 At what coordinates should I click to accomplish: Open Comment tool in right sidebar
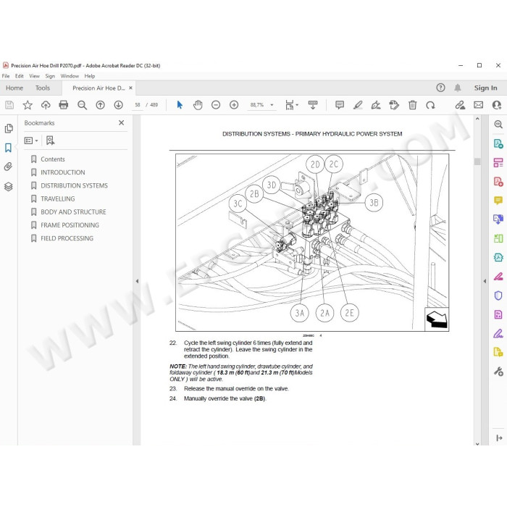click(498, 201)
